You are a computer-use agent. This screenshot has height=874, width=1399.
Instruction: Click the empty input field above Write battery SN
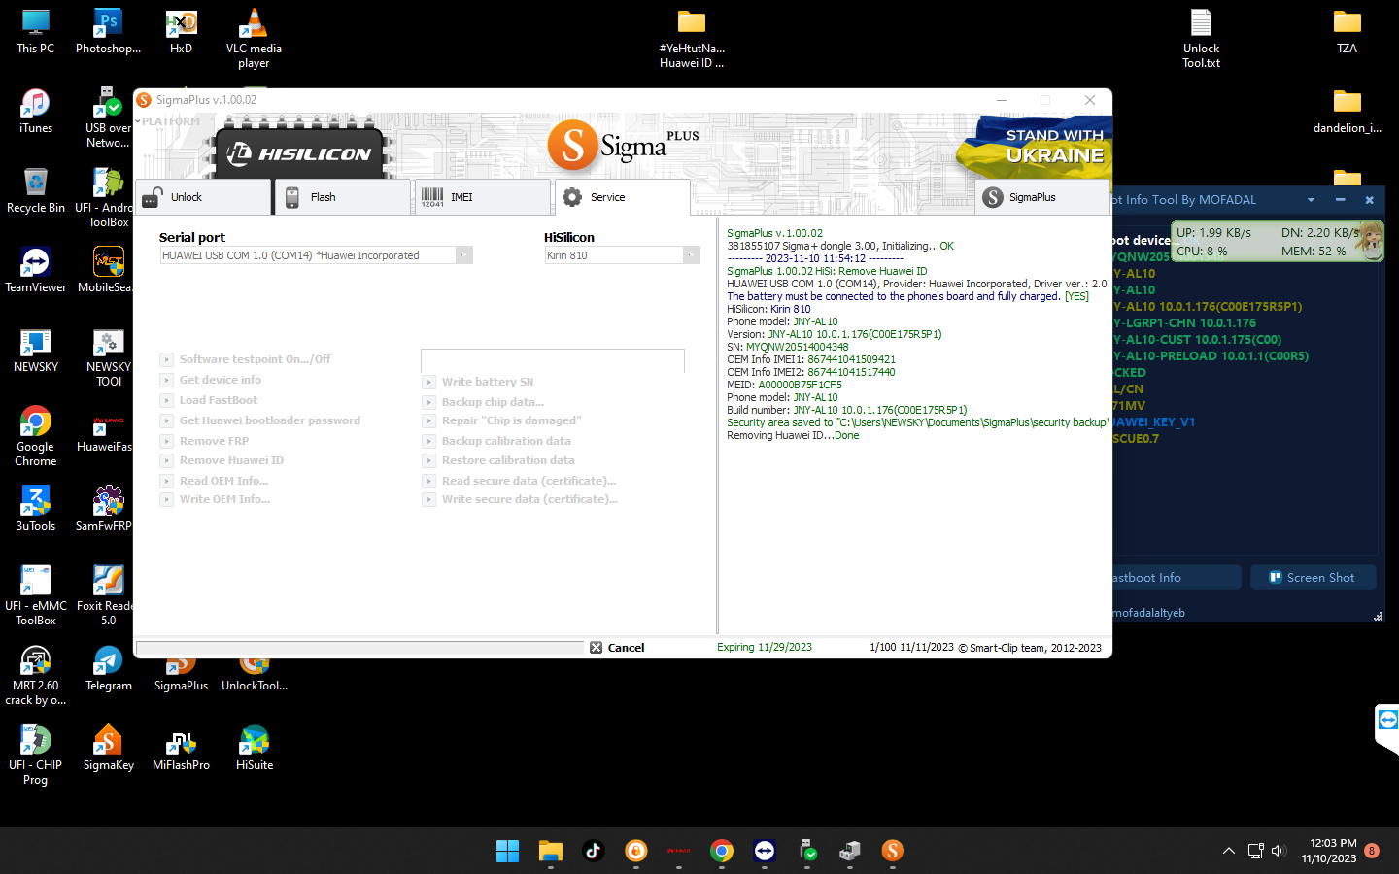553,360
